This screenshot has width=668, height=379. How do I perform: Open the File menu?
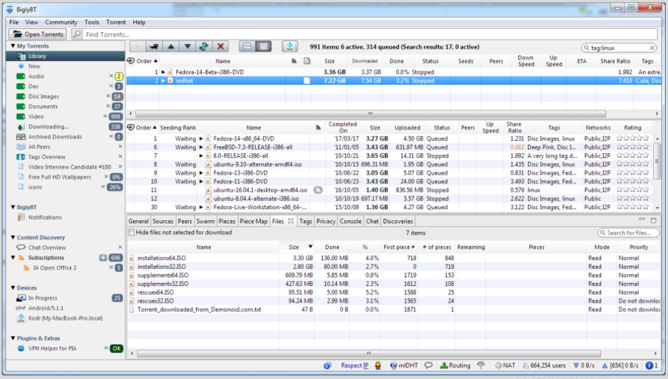pyautogui.click(x=13, y=22)
